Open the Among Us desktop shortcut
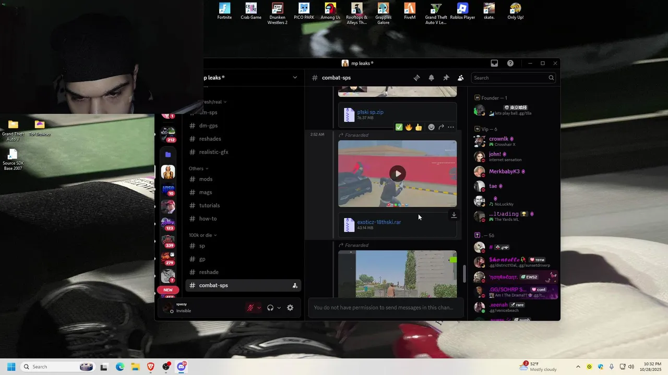Image resolution: width=668 pixels, height=375 pixels. [x=330, y=11]
